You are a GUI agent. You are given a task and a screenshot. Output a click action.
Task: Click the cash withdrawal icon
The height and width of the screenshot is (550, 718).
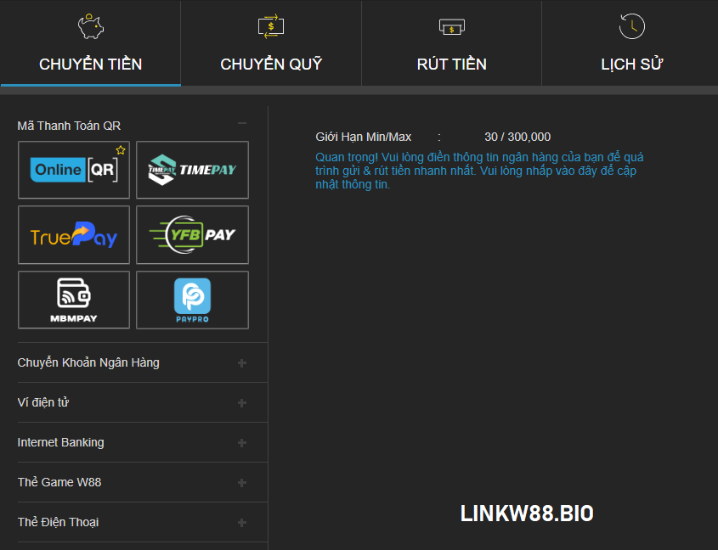pyautogui.click(x=451, y=27)
